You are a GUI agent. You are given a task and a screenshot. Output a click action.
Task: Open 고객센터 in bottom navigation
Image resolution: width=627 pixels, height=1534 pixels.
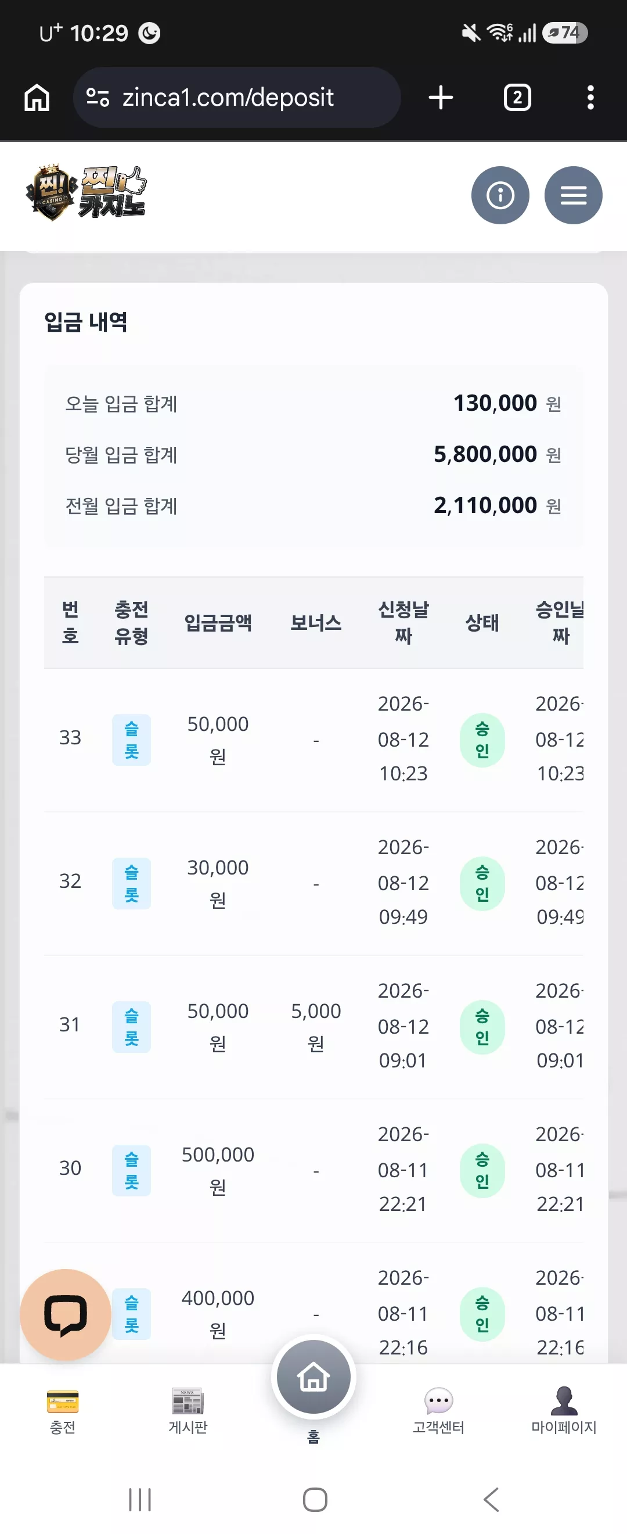(439, 1410)
